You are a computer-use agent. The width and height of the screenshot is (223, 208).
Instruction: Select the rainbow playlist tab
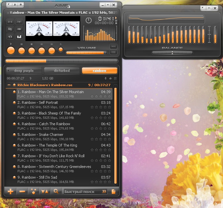100,70
